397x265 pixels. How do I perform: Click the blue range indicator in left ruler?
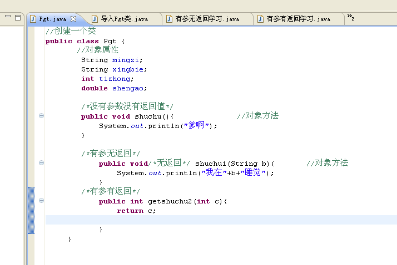click(x=31, y=210)
